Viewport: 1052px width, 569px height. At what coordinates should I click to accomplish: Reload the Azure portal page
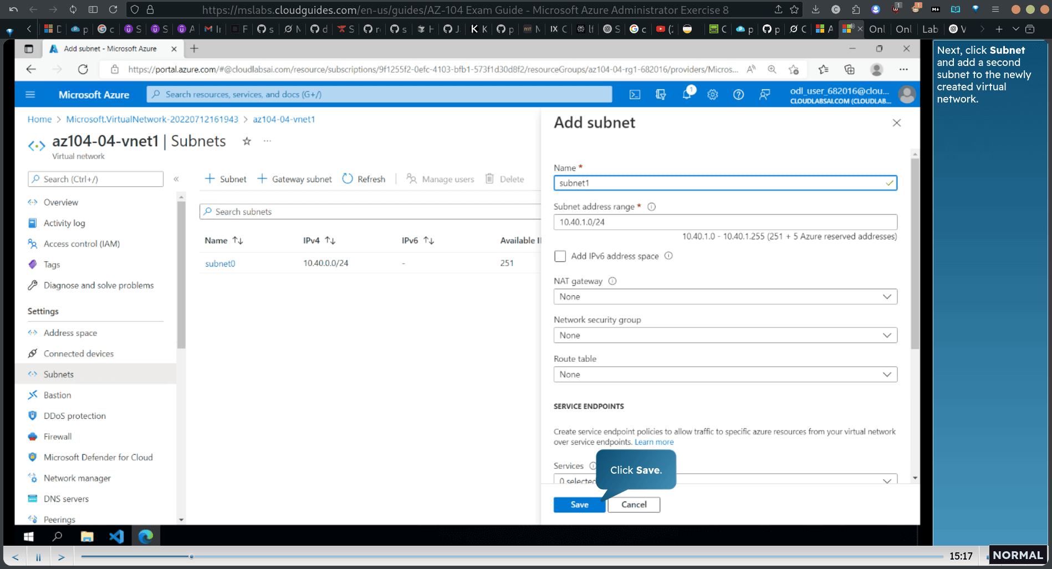83,69
